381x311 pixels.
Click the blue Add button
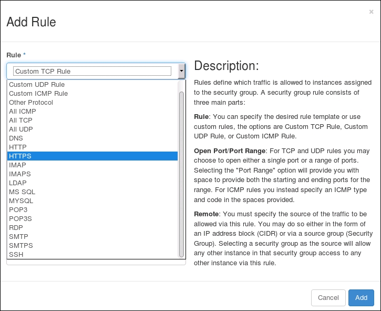pos(361,298)
